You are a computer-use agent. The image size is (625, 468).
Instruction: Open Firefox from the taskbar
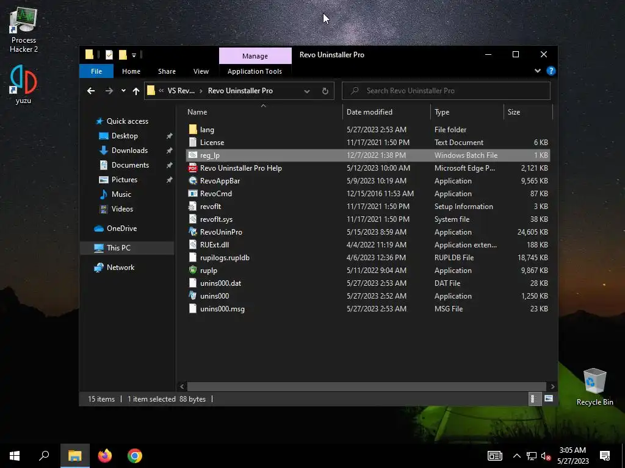point(105,456)
